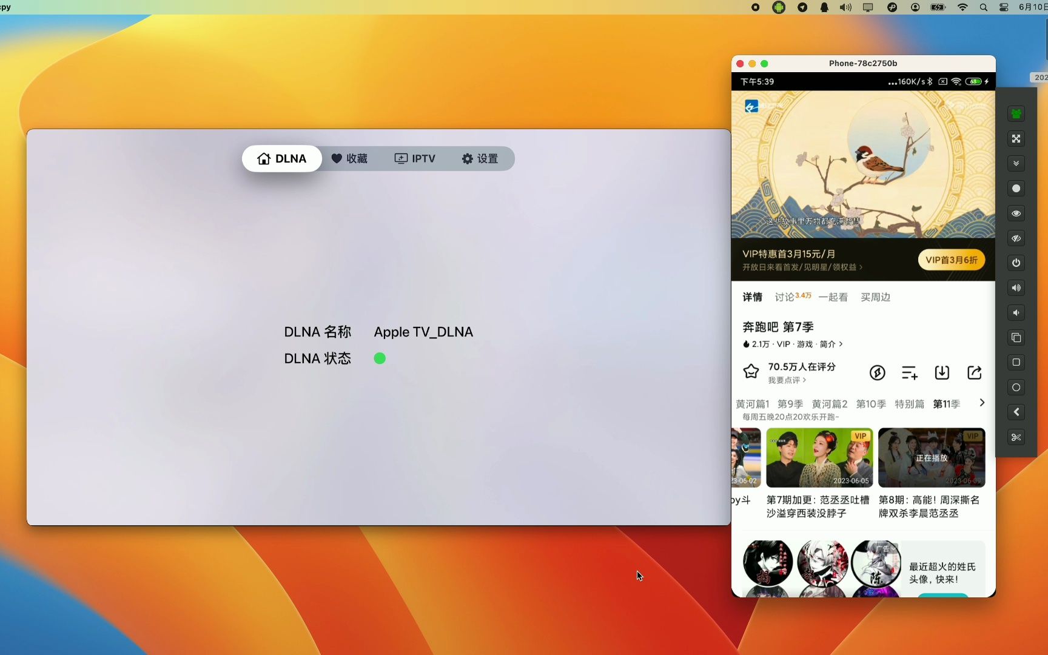Image resolution: width=1048 pixels, height=655 pixels.
Task: Click the star rating icon
Action: coord(751,371)
